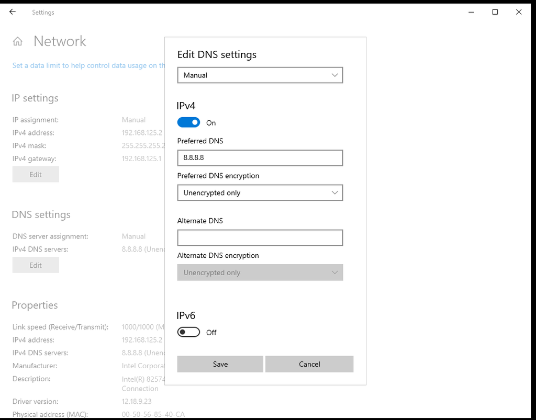536x420 pixels.
Task: Open the data limit link
Action: point(85,66)
